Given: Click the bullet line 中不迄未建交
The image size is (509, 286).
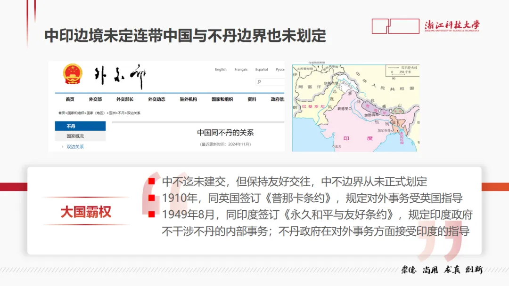Looking at the screenshot, I should (295, 182).
